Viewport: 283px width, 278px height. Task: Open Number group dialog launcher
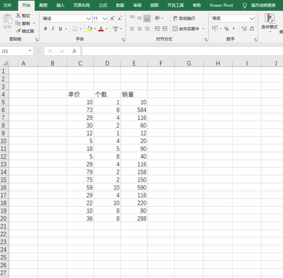pyautogui.click(x=255, y=39)
